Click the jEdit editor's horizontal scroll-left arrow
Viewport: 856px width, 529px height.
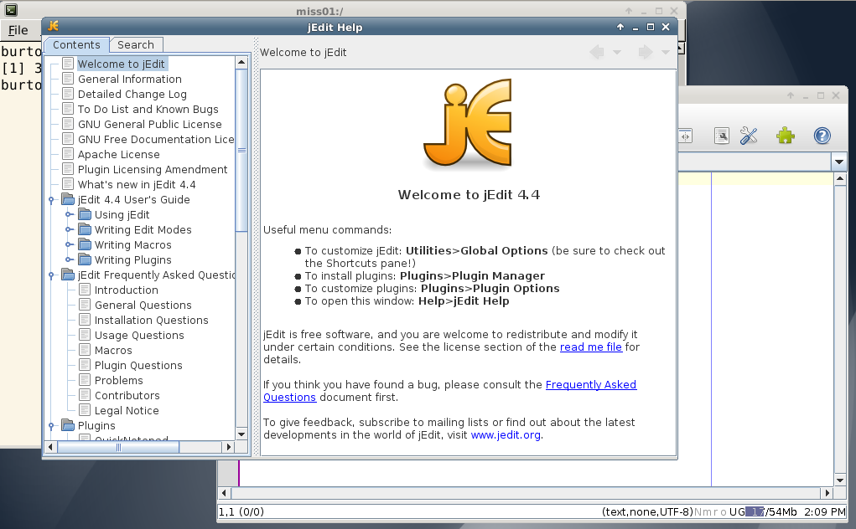pyautogui.click(x=225, y=493)
